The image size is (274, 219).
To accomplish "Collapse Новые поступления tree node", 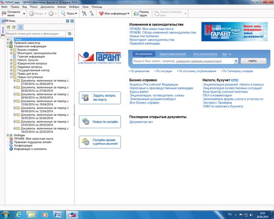I will 11,77.
